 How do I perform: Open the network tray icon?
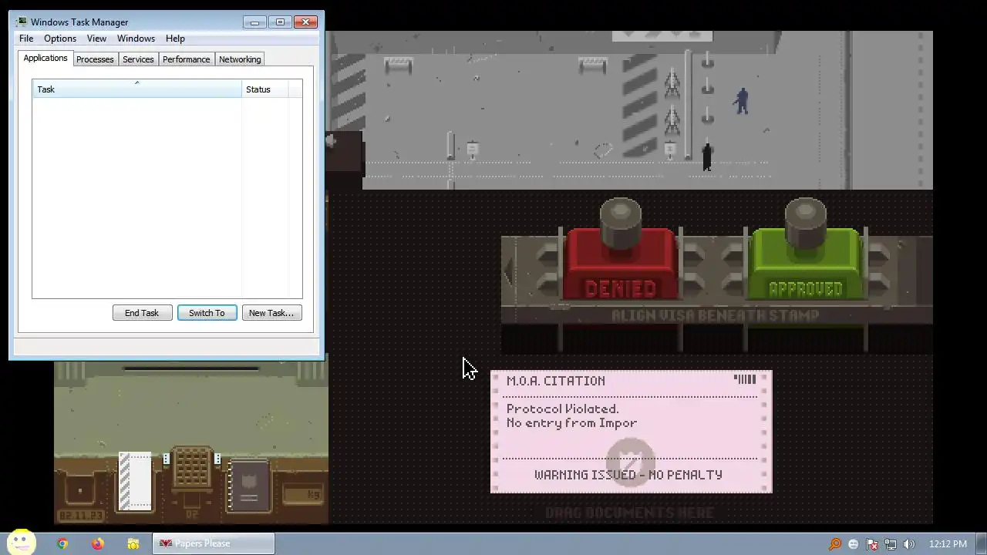tap(891, 544)
